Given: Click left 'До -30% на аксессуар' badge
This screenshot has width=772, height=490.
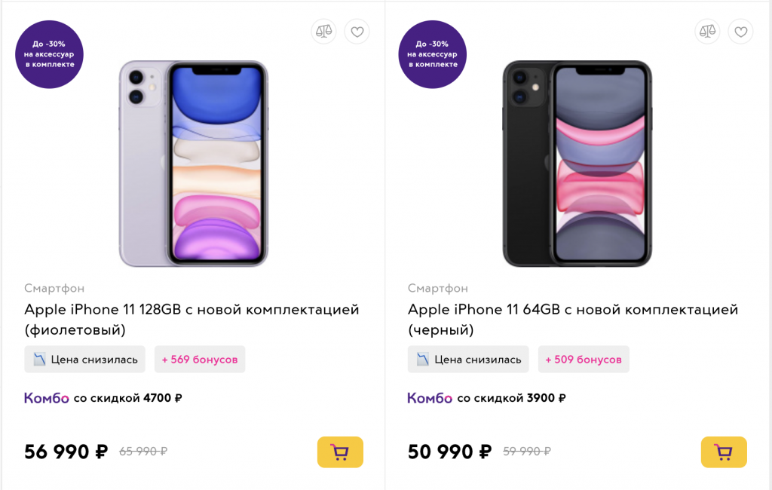Looking at the screenshot, I should [49, 54].
